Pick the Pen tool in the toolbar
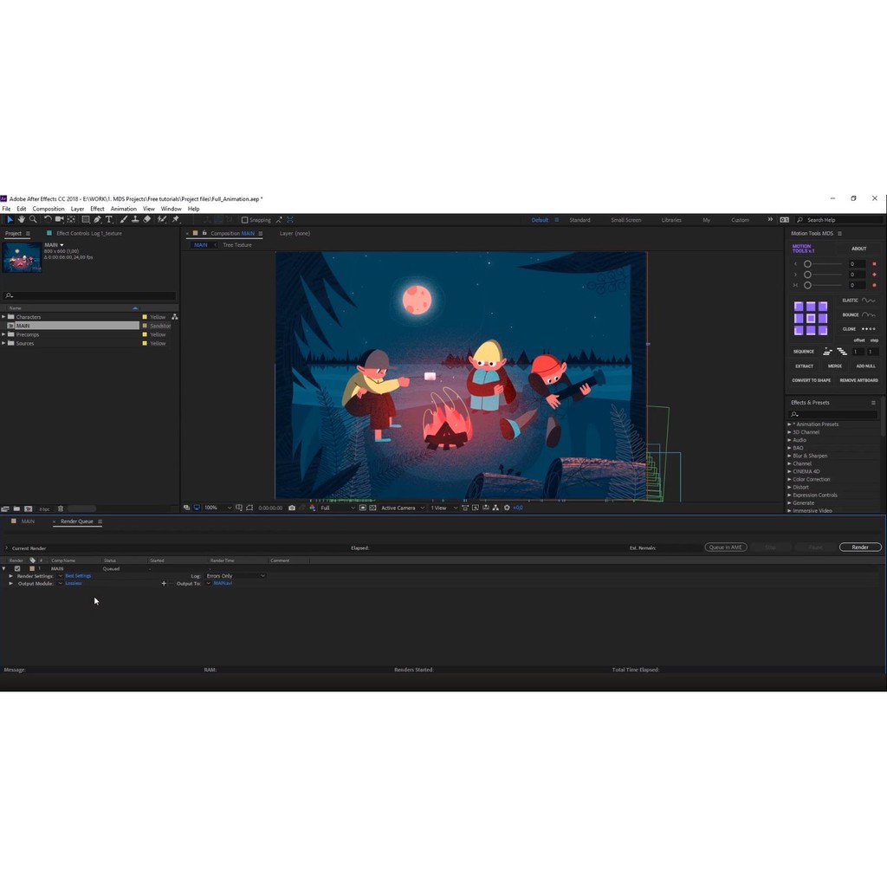Viewport: 887px width, 887px height. pos(97,220)
